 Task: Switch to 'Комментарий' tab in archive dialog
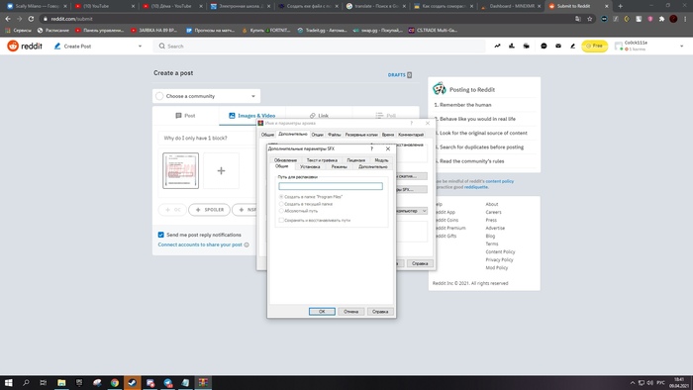pyautogui.click(x=411, y=135)
